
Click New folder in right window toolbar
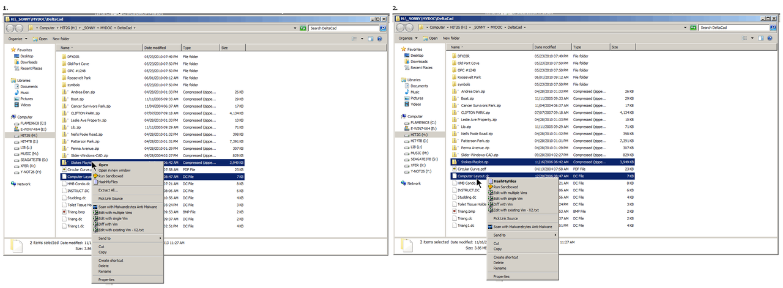(452, 39)
